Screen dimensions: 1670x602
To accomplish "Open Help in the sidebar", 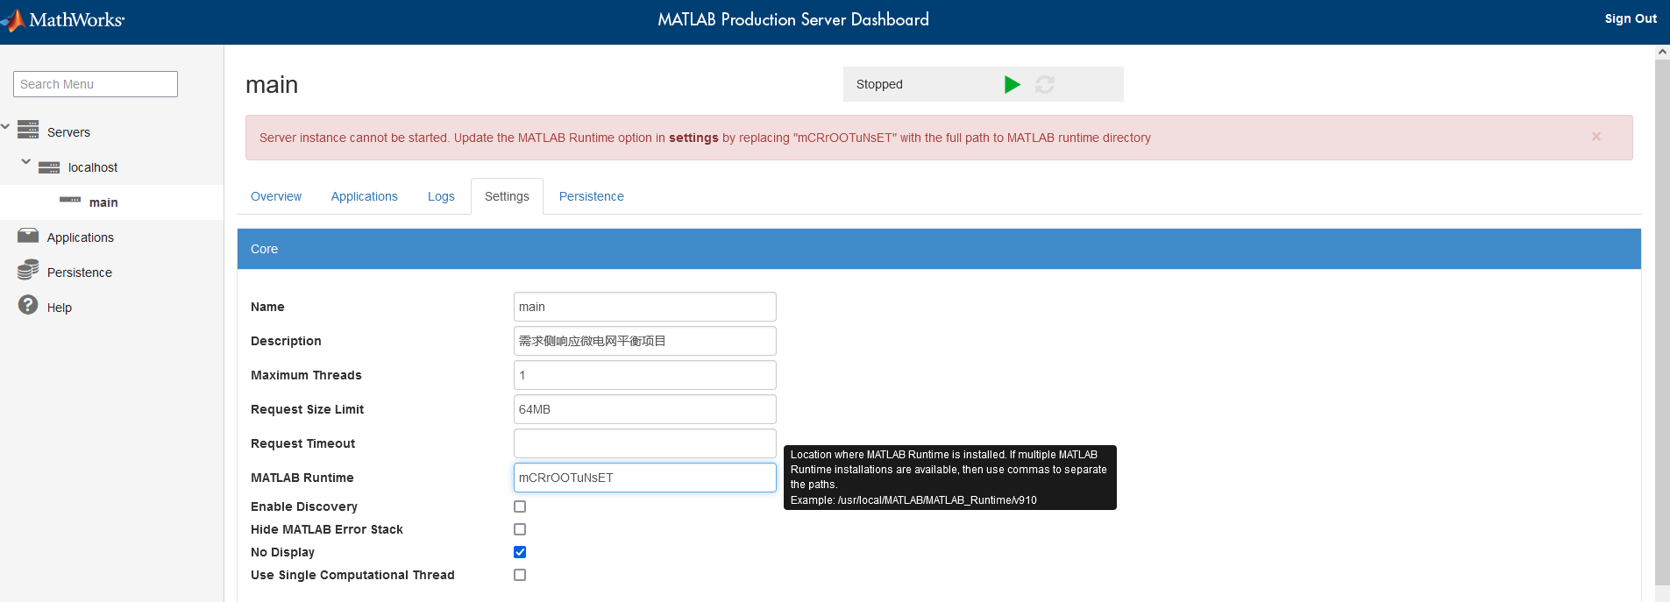I will point(60,308).
